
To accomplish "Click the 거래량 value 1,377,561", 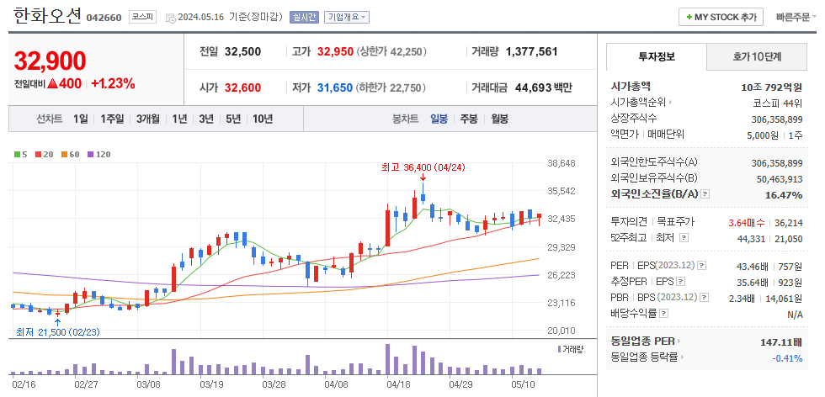I will (x=531, y=51).
